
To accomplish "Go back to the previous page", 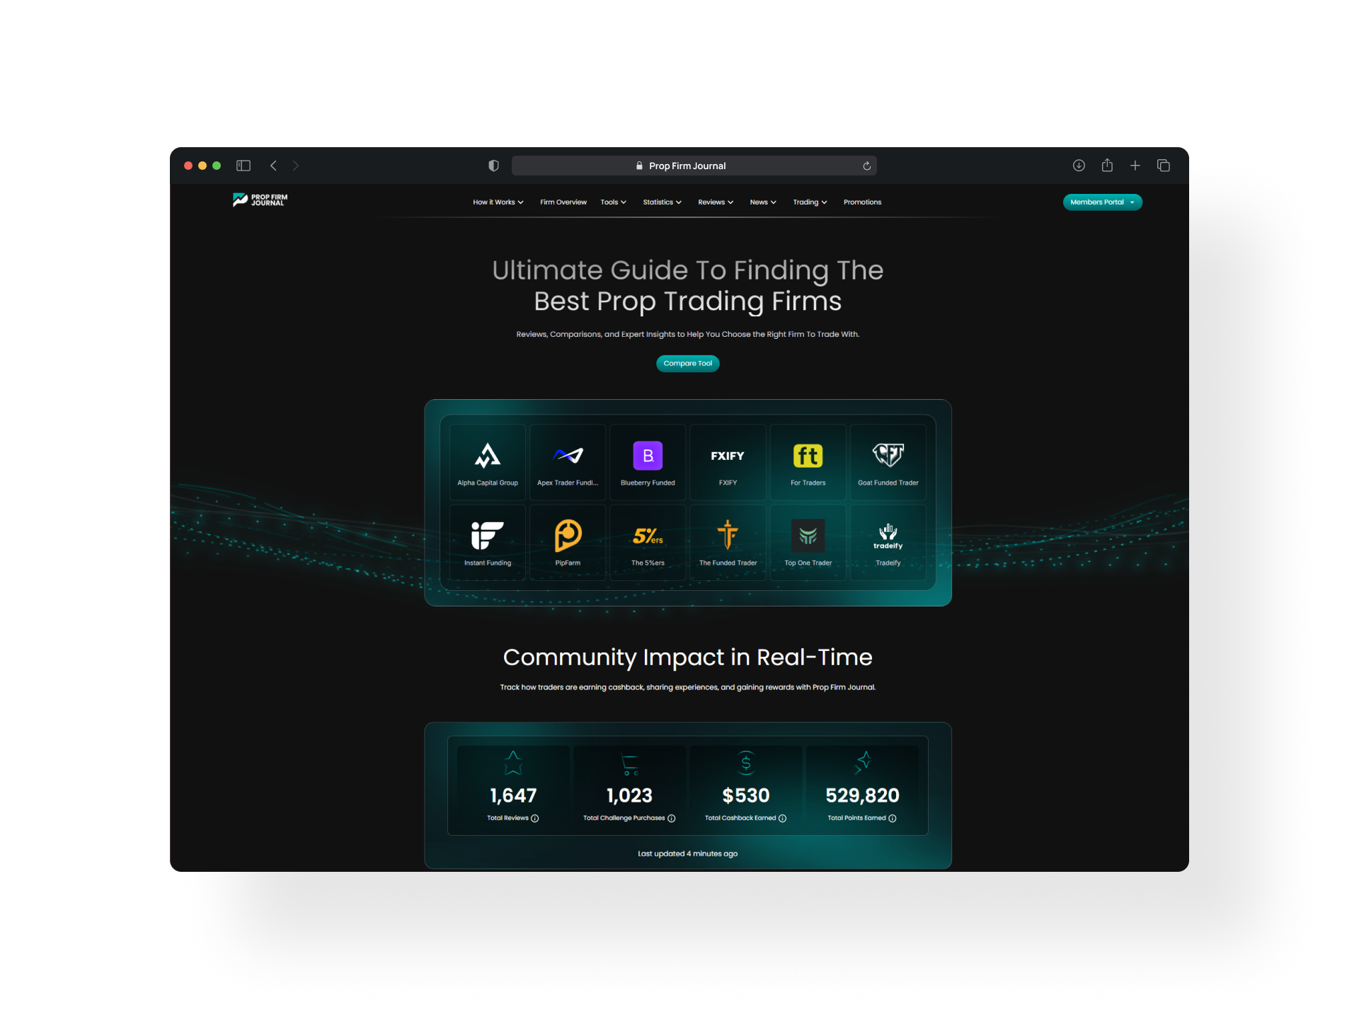I will [273, 166].
